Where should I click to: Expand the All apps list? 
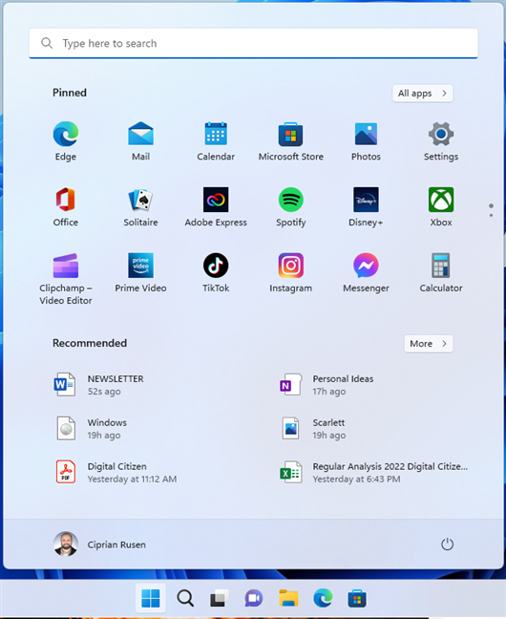coord(422,94)
